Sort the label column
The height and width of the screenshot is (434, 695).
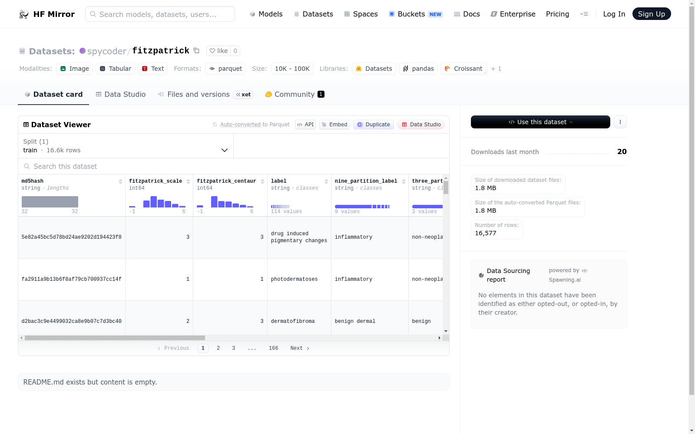point(326,181)
